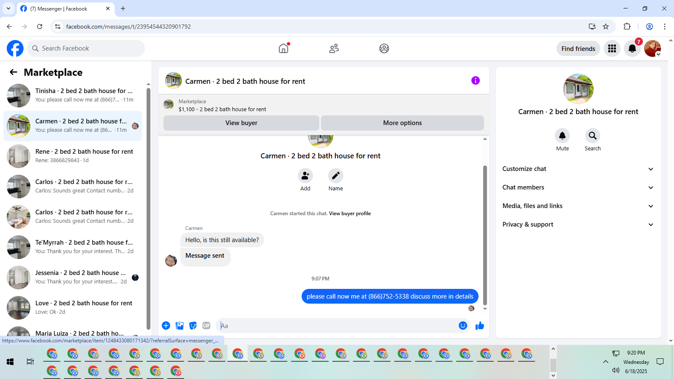Focus the message text box
The image size is (674, 379).
point(336,326)
